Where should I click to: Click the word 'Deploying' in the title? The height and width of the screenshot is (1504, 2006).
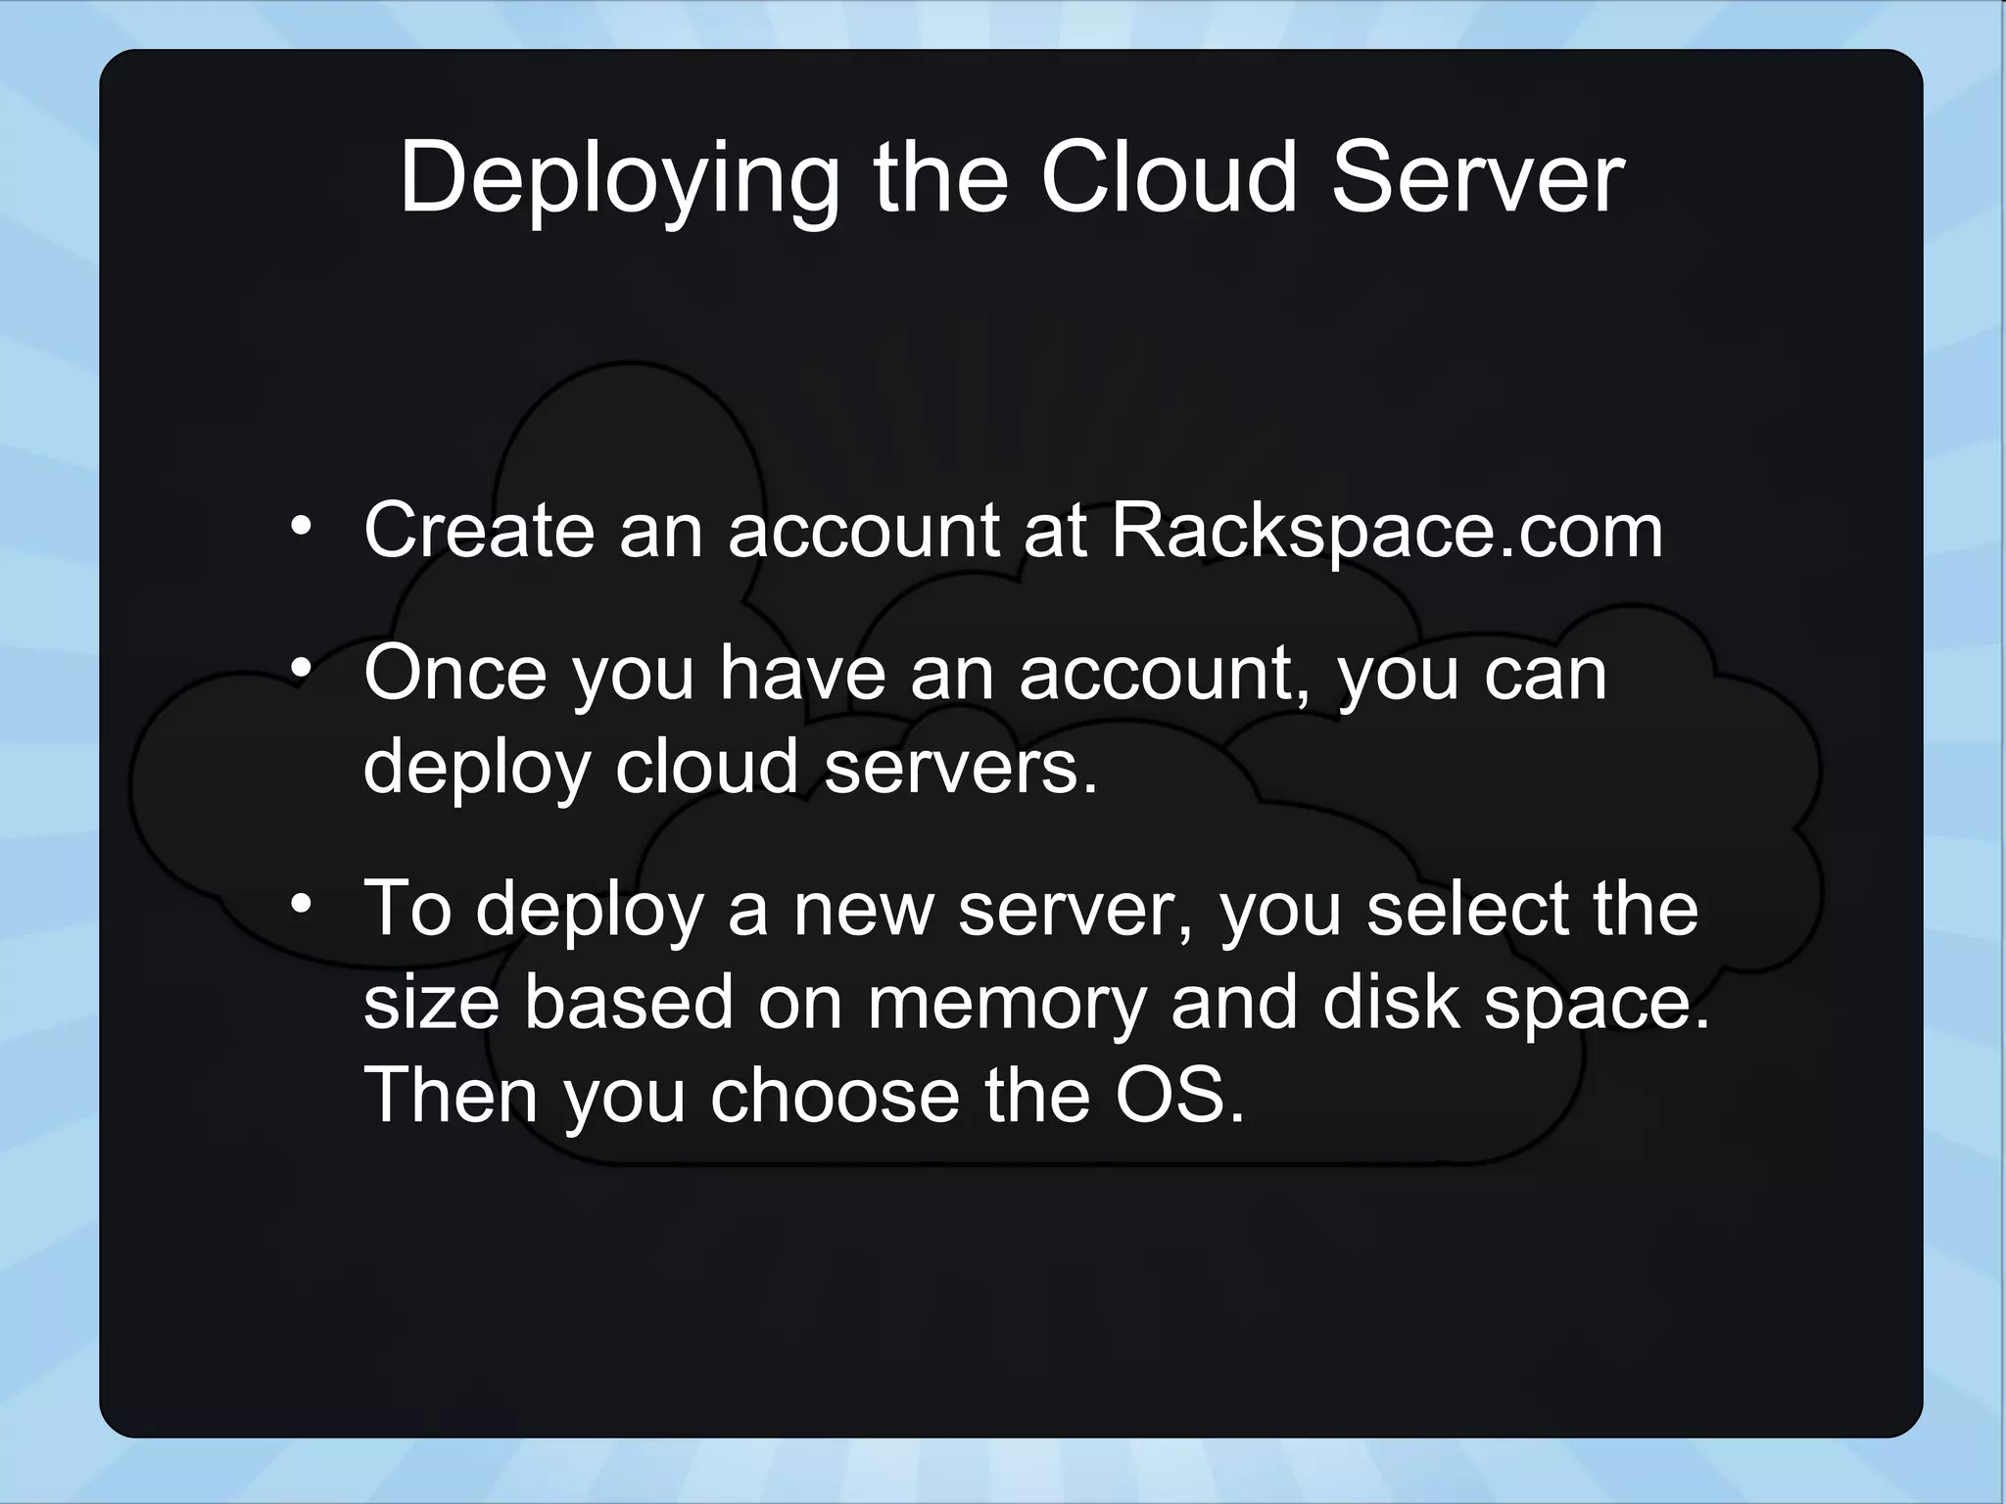pos(619,178)
